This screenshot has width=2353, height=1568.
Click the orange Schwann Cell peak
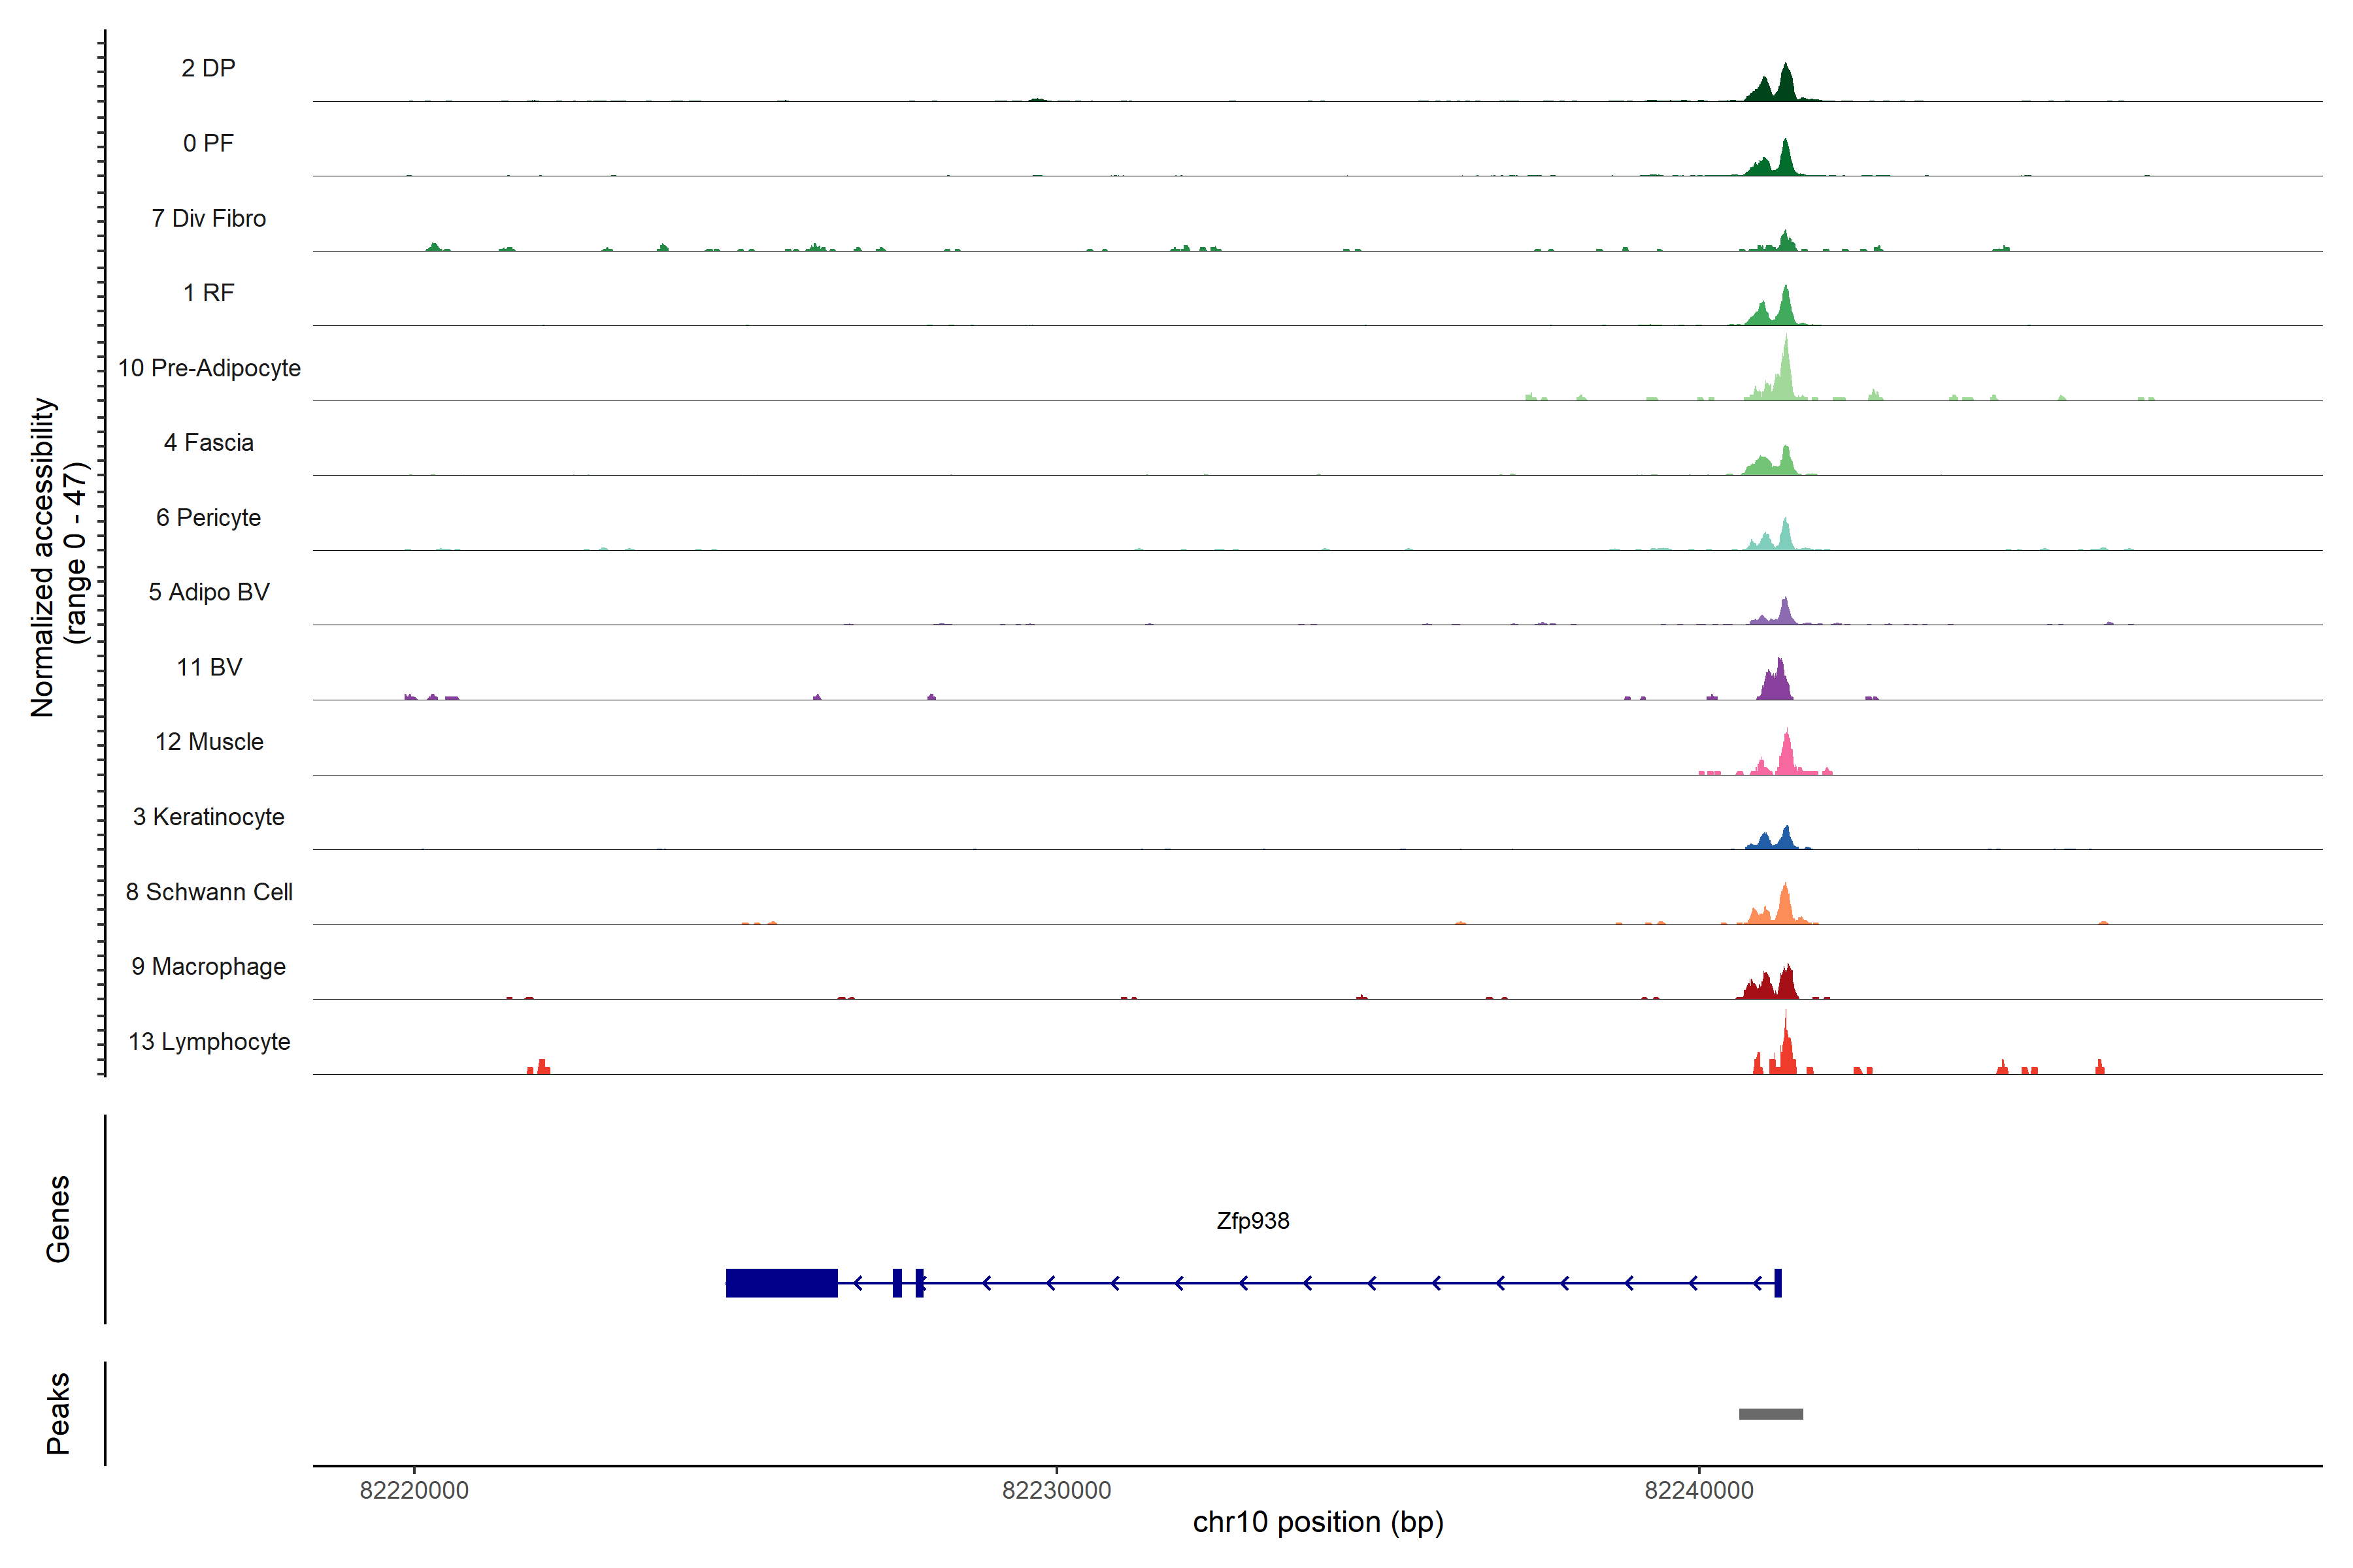coord(1785,906)
